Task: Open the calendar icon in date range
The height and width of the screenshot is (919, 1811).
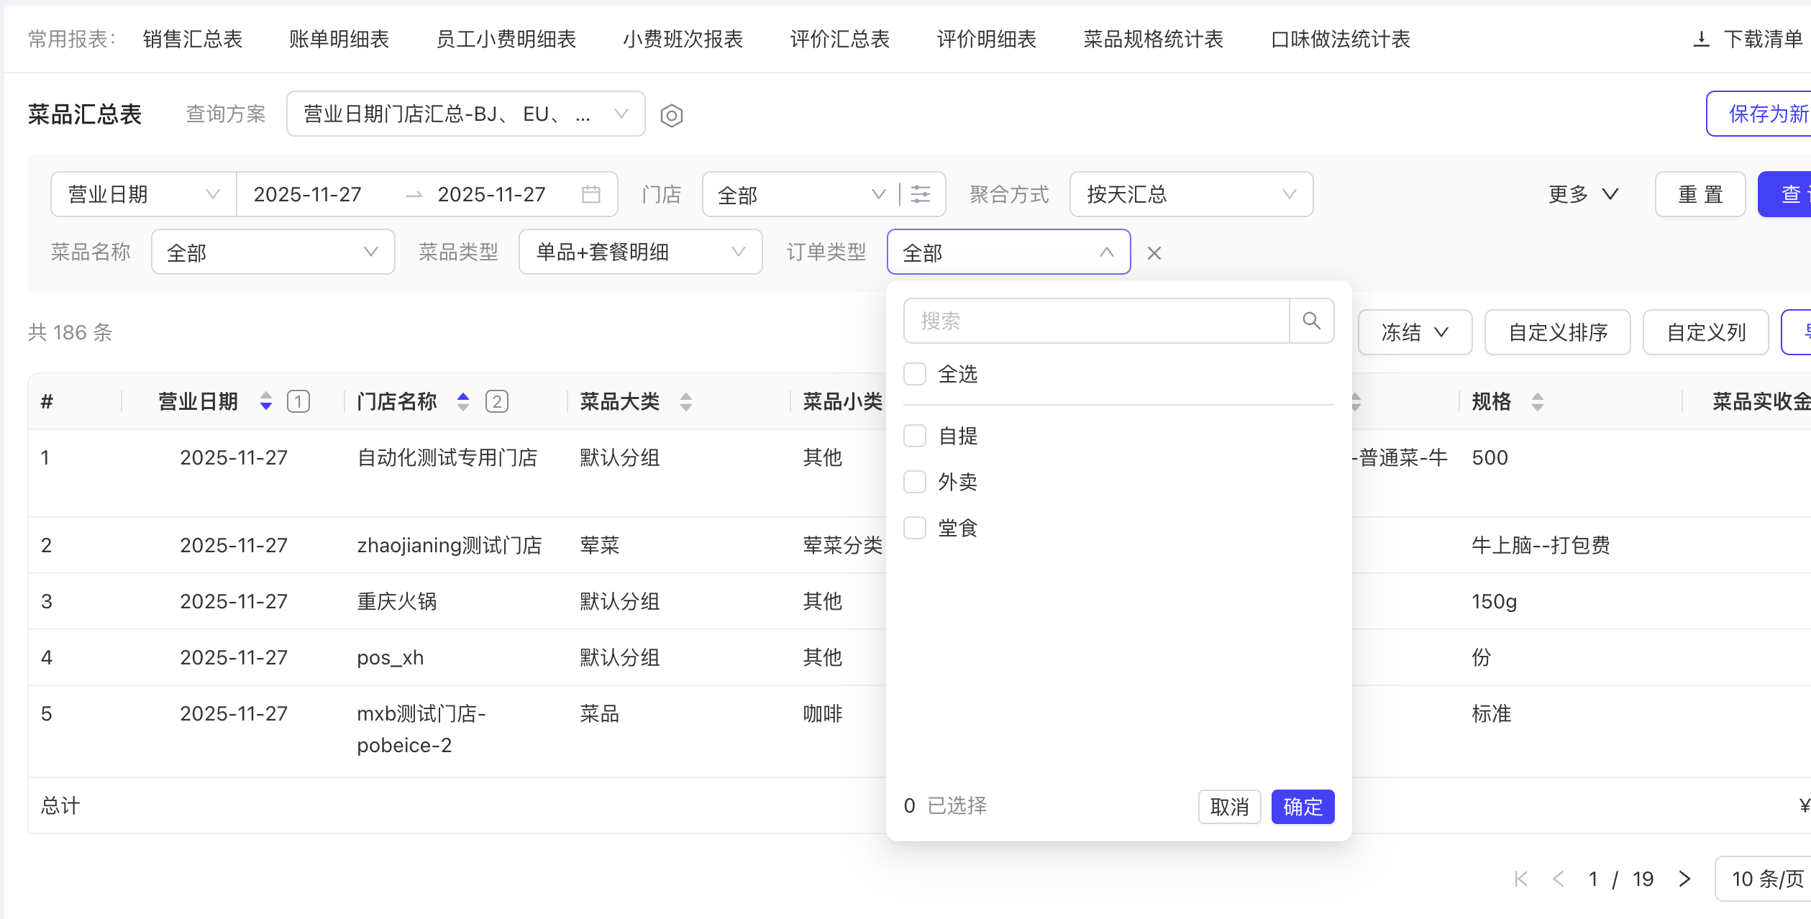Action: tap(590, 194)
